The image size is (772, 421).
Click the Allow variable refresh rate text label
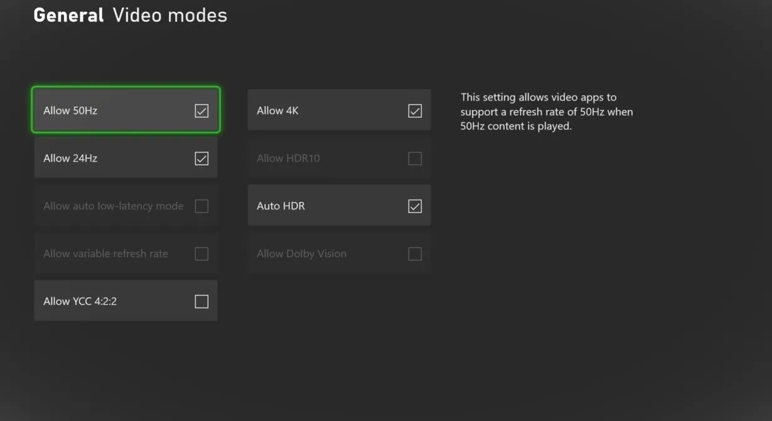(105, 254)
